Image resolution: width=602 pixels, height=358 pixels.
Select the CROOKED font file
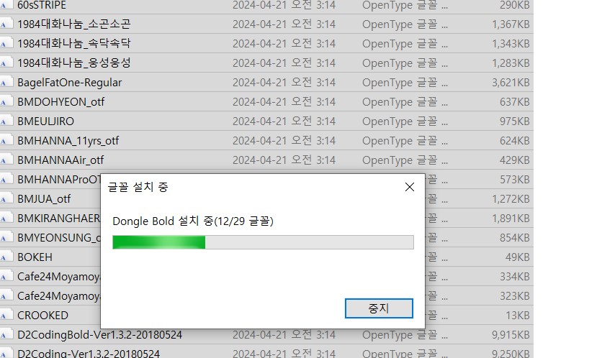[x=42, y=316]
